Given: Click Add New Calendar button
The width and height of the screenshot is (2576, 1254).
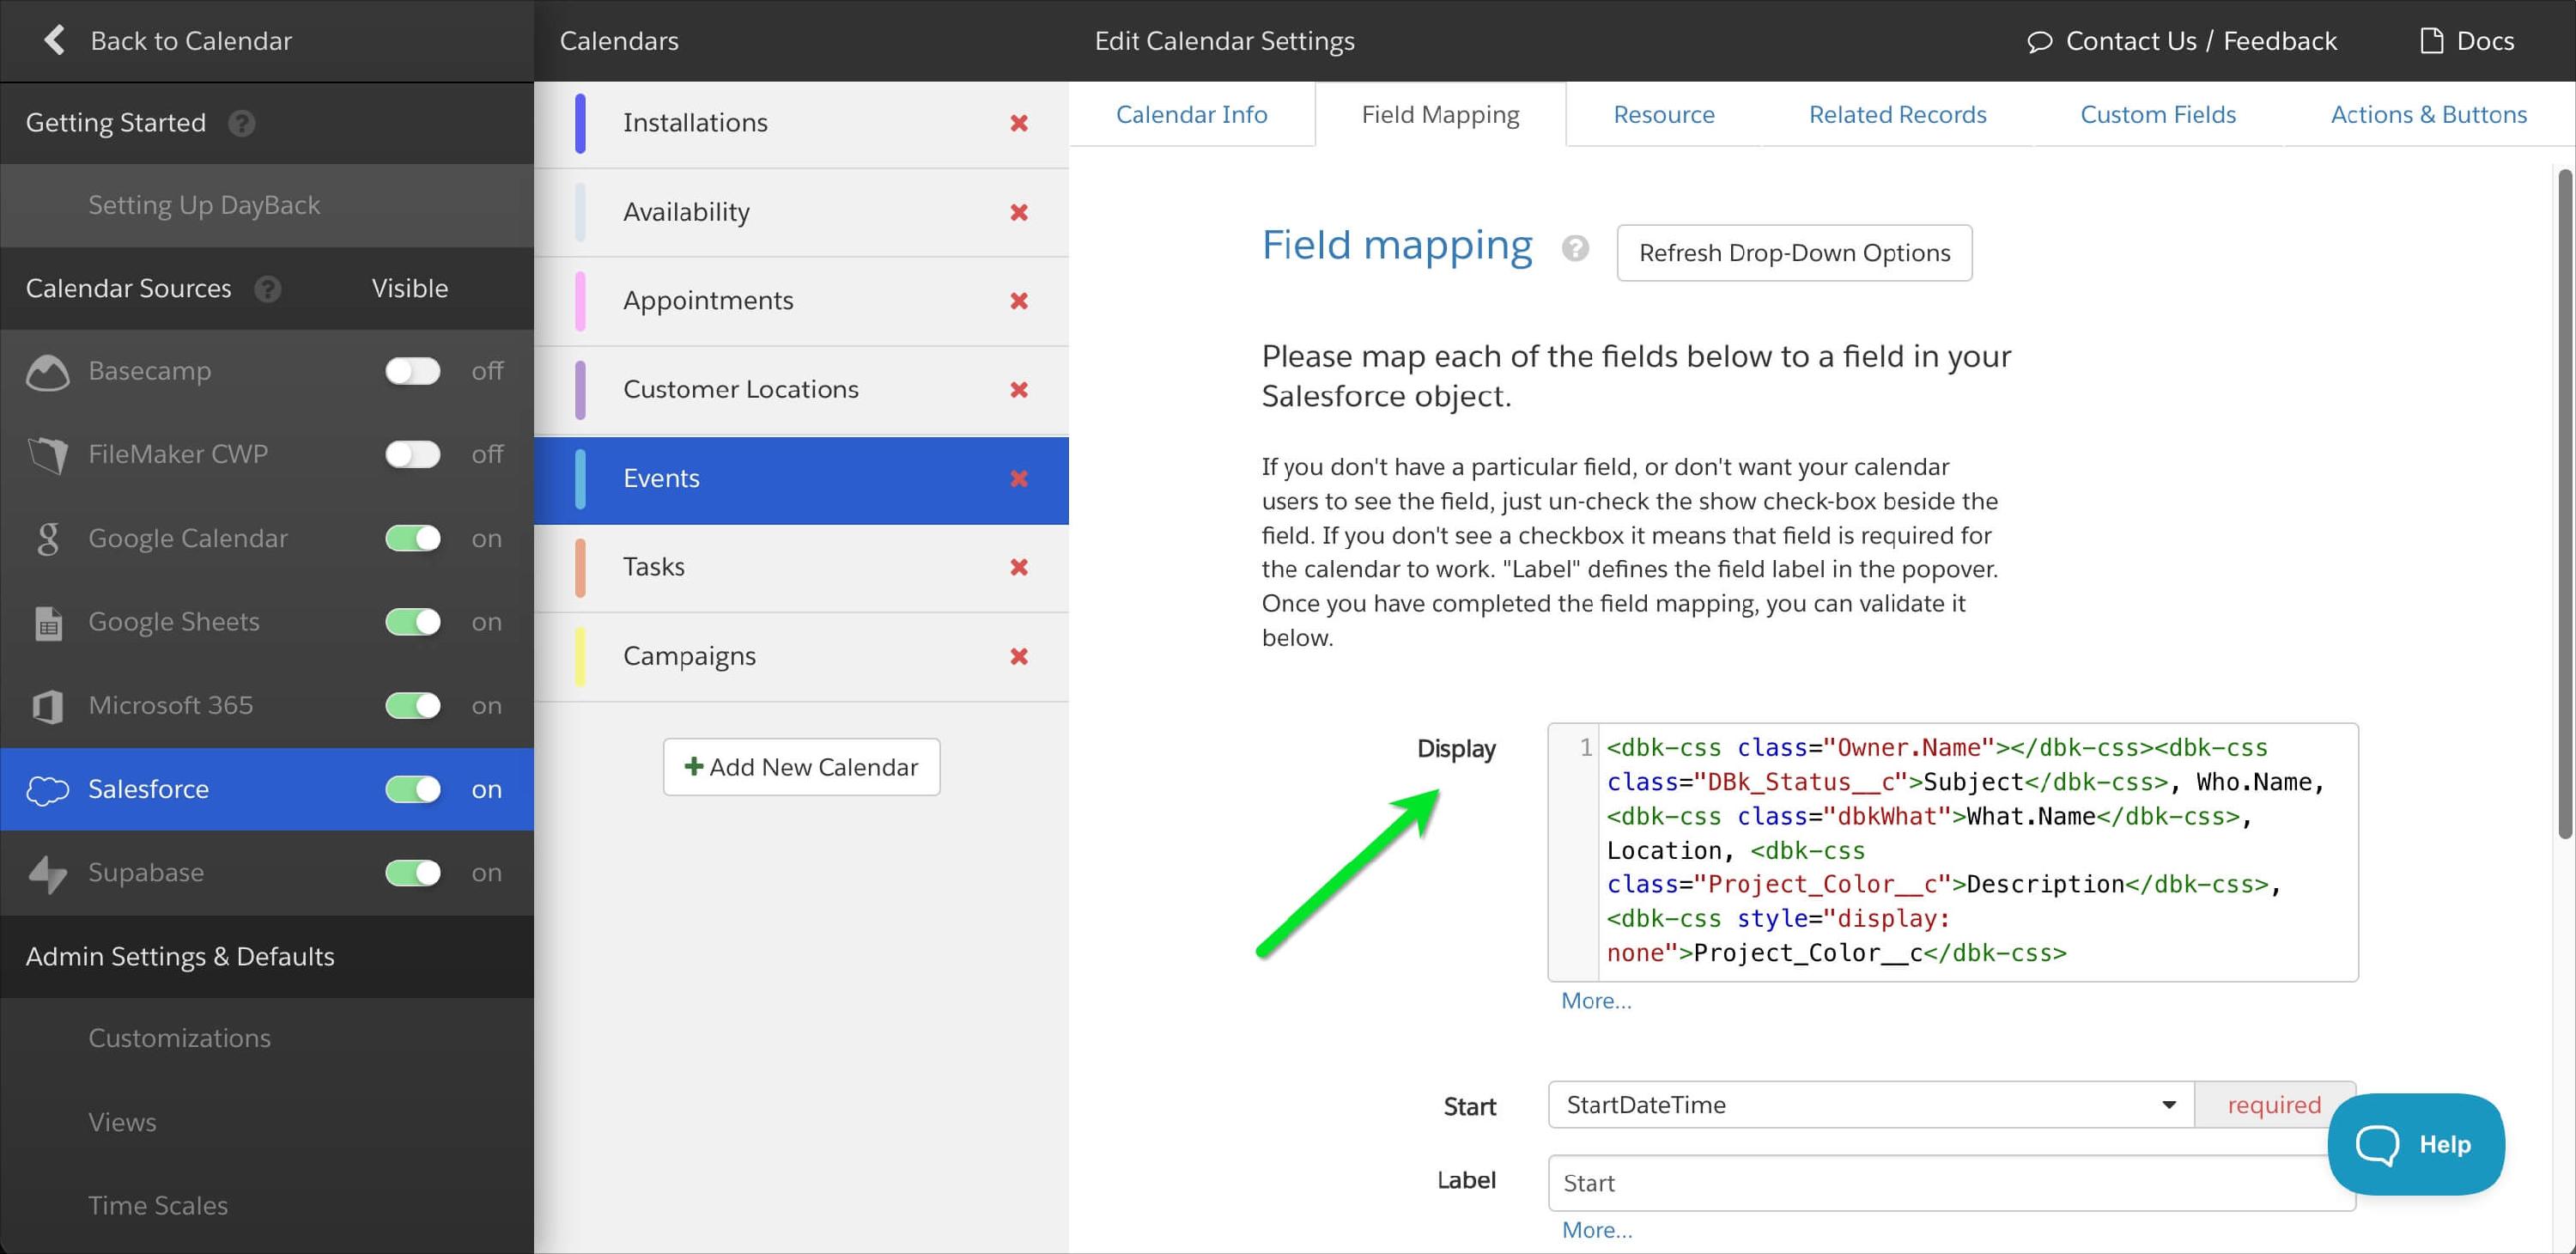Looking at the screenshot, I should click(x=801, y=767).
